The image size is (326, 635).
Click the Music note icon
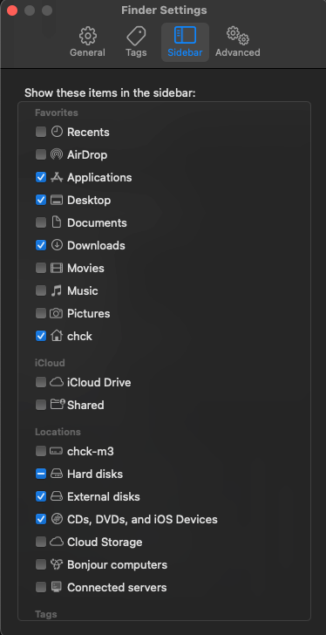57,290
